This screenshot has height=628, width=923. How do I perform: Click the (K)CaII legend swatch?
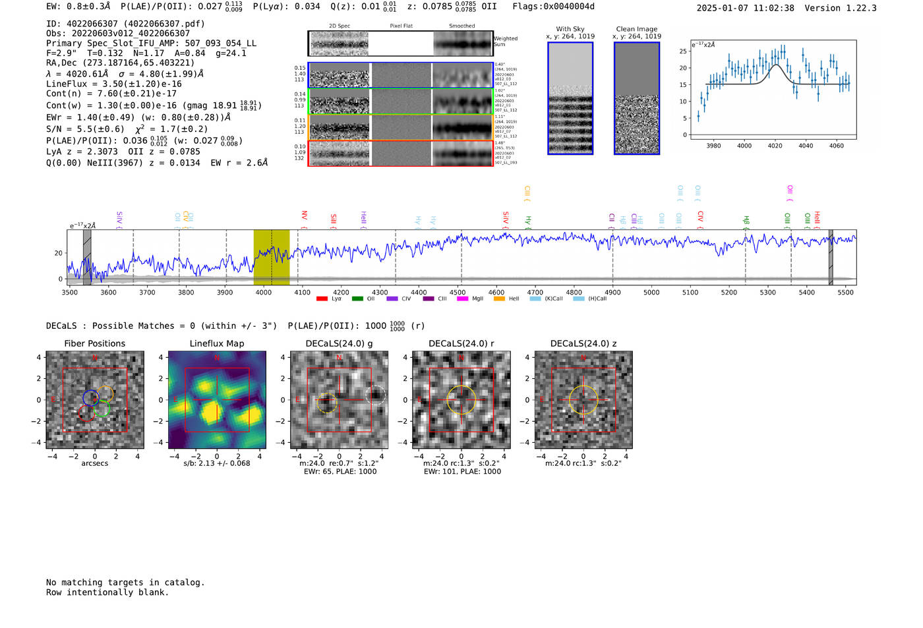535,299
